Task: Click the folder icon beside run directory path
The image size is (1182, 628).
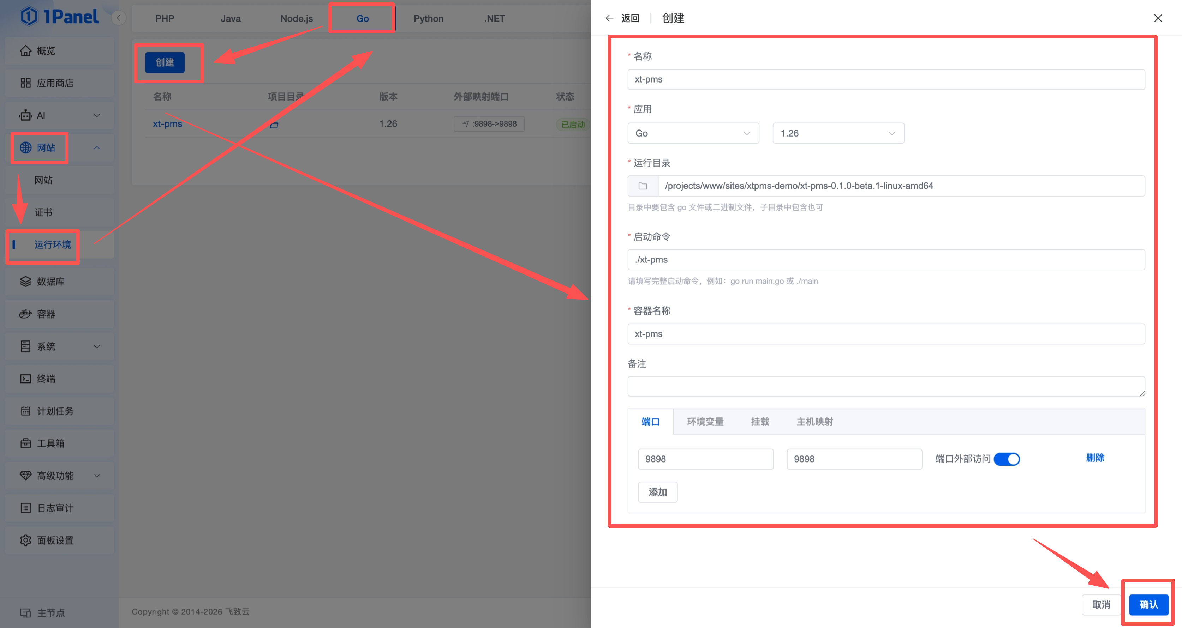Action: coord(643,186)
